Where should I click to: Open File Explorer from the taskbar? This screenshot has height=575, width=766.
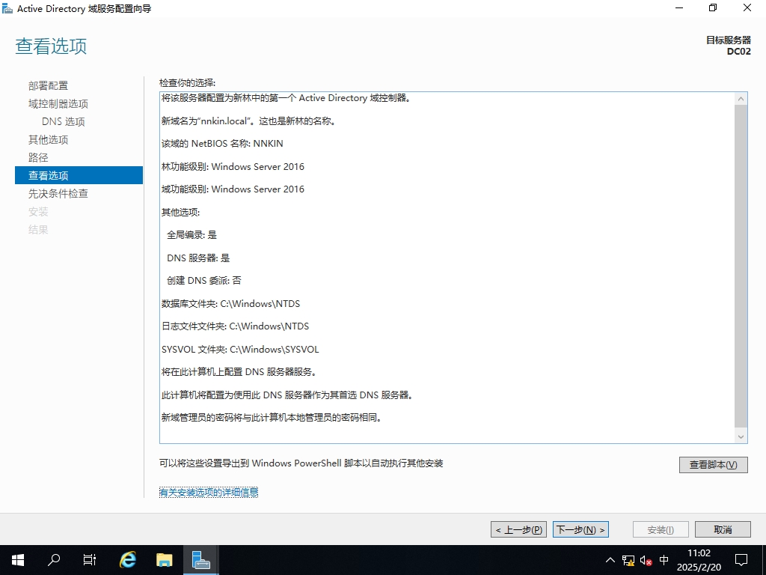(x=165, y=559)
